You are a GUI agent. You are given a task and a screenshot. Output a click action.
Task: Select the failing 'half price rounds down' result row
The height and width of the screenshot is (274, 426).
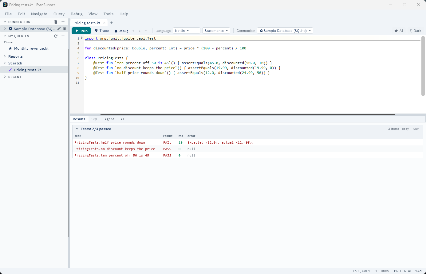[248, 142]
